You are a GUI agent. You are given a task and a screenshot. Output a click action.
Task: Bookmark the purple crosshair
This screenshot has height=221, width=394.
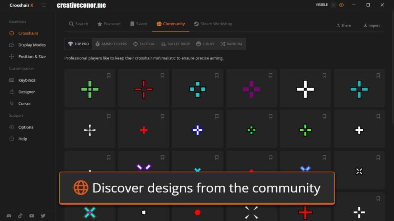pos(270,76)
